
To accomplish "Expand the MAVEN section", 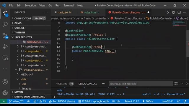I will [x=31, y=92].
